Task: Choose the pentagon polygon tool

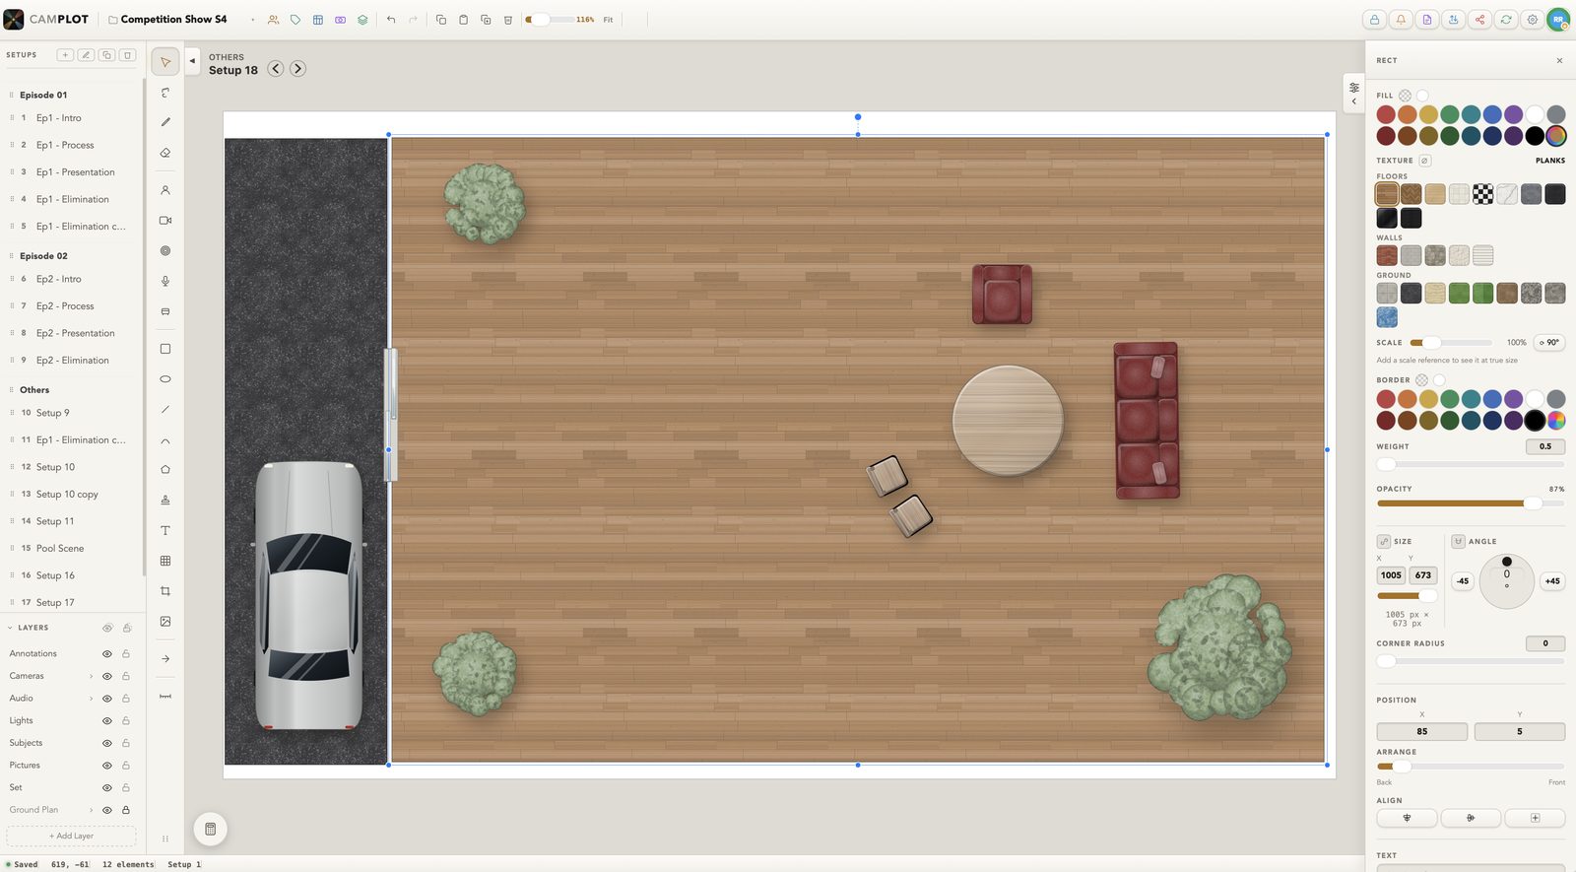Action: [165, 470]
